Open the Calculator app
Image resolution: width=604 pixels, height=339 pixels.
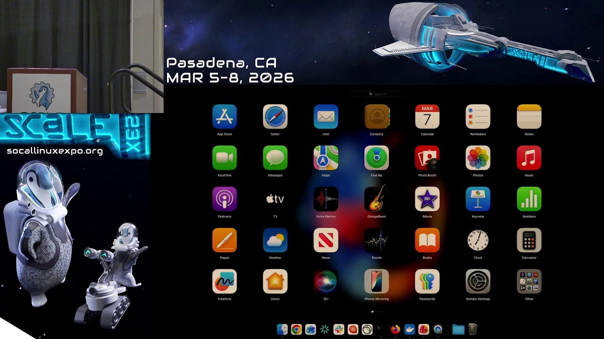tap(529, 240)
